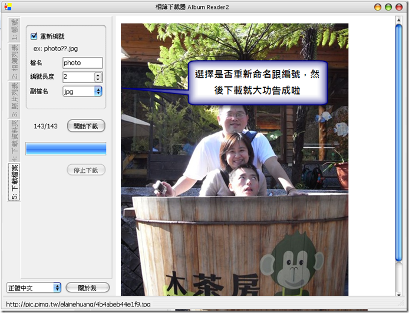Click the orange minimize window button
Screen dimensions: 409x313
coord(378,7)
